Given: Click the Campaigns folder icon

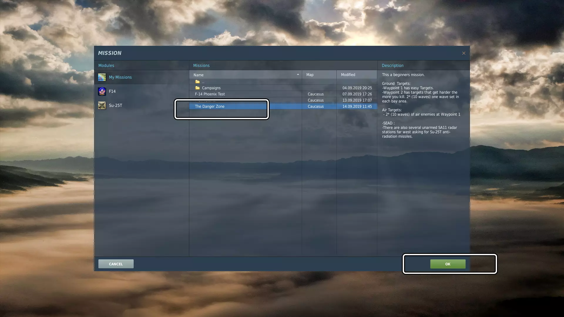Looking at the screenshot, I should (x=197, y=88).
